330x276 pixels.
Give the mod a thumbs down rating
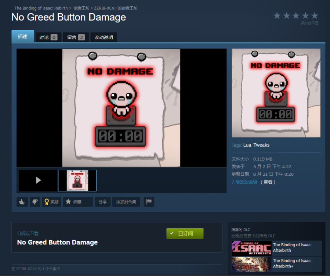pyautogui.click(x=35, y=202)
